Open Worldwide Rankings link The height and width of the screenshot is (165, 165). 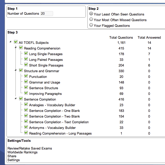tap(22, 152)
